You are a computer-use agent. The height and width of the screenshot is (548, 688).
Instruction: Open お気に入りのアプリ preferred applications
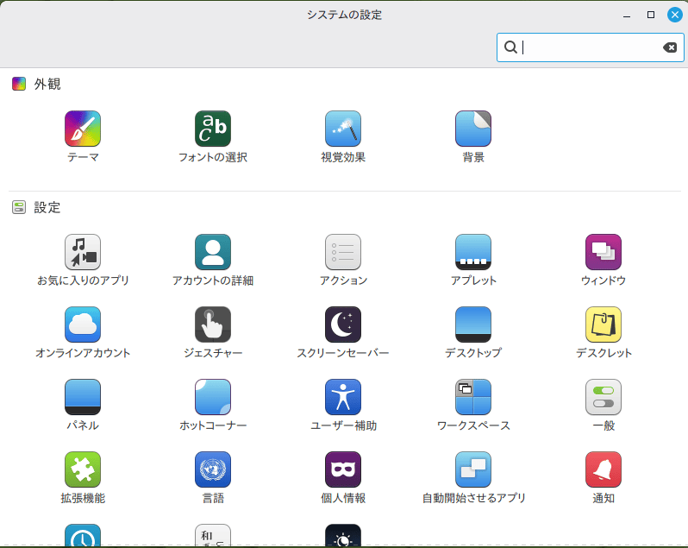coord(83,252)
